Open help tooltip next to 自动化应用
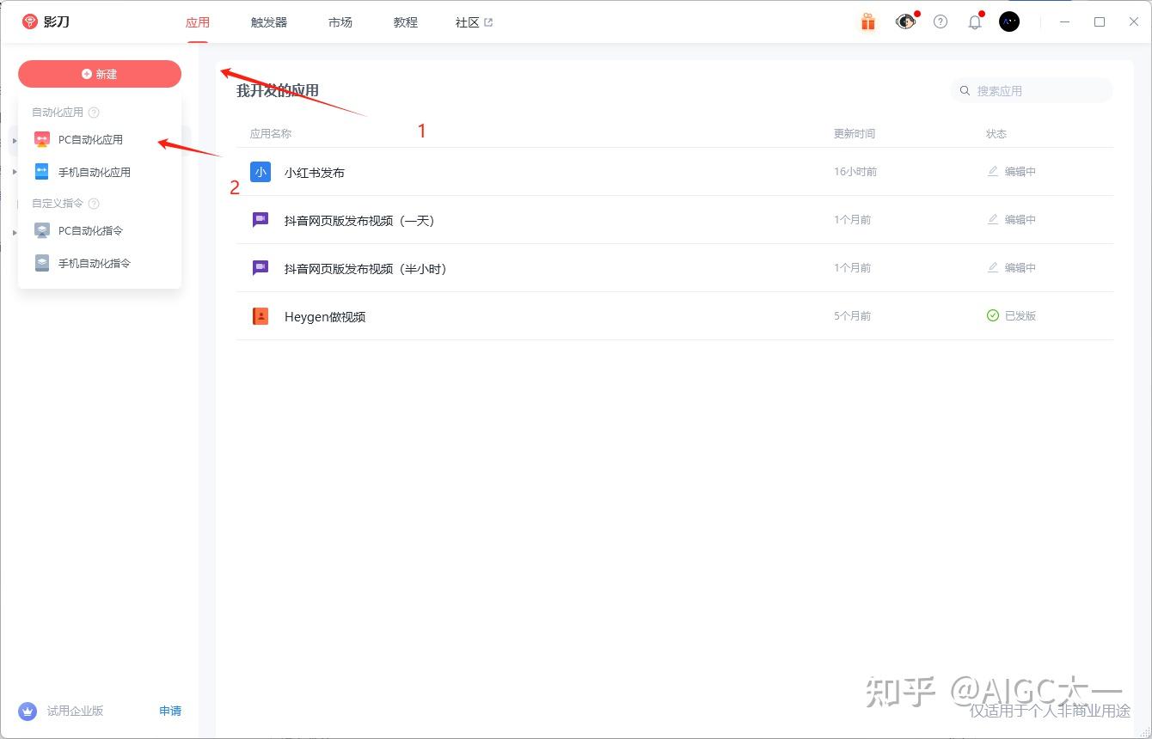Image resolution: width=1152 pixels, height=739 pixels. (95, 113)
